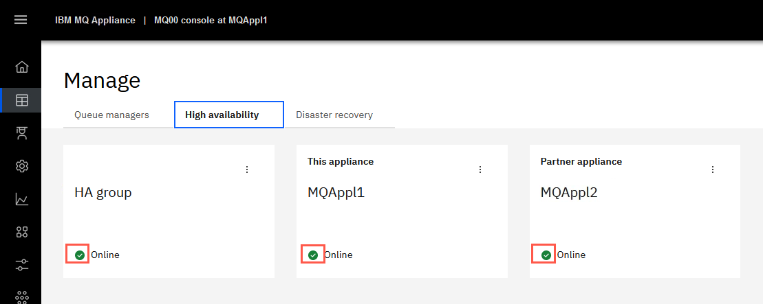Image resolution: width=763 pixels, height=304 pixels.
Task: Click the 'MQAppl2' card title
Action: pyautogui.click(x=570, y=193)
